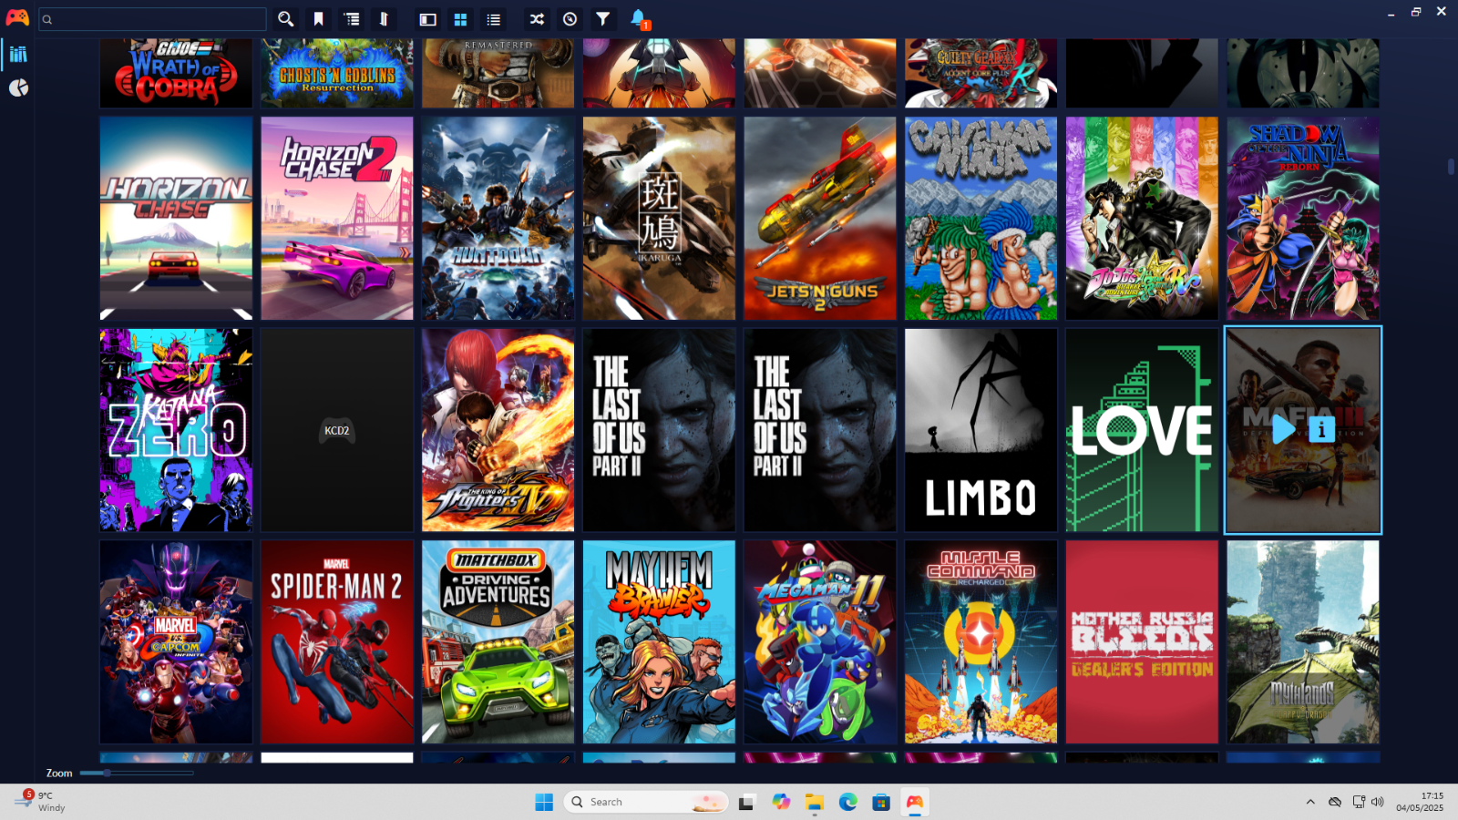Open the Statistics pie chart sidebar icon
Image resolution: width=1458 pixels, height=820 pixels.
18,88
